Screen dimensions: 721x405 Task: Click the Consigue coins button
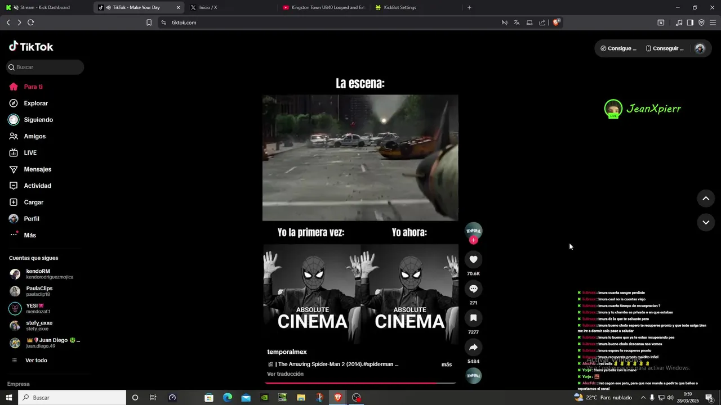click(618, 48)
